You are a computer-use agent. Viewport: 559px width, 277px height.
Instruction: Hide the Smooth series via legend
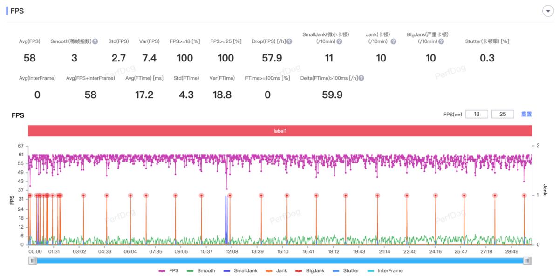pyautogui.click(x=201, y=270)
